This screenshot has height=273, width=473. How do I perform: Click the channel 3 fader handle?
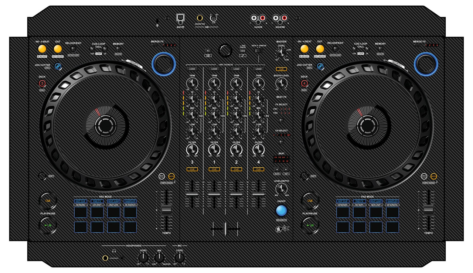192,194
